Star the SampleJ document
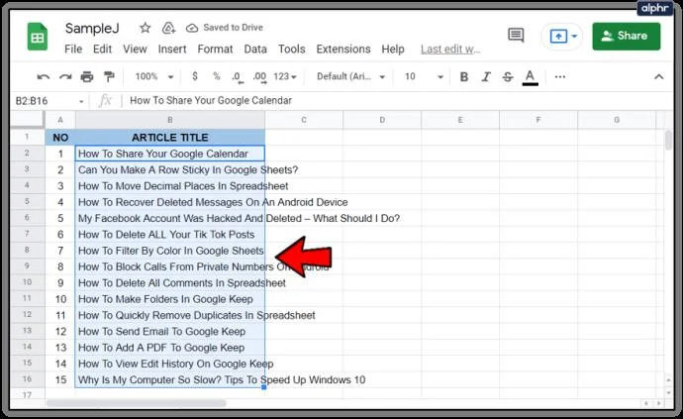This screenshot has height=419, width=683. (x=145, y=28)
